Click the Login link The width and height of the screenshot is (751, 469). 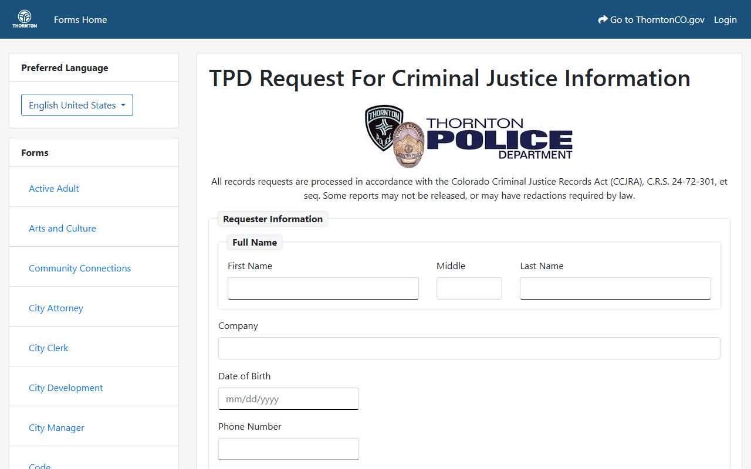tap(725, 19)
